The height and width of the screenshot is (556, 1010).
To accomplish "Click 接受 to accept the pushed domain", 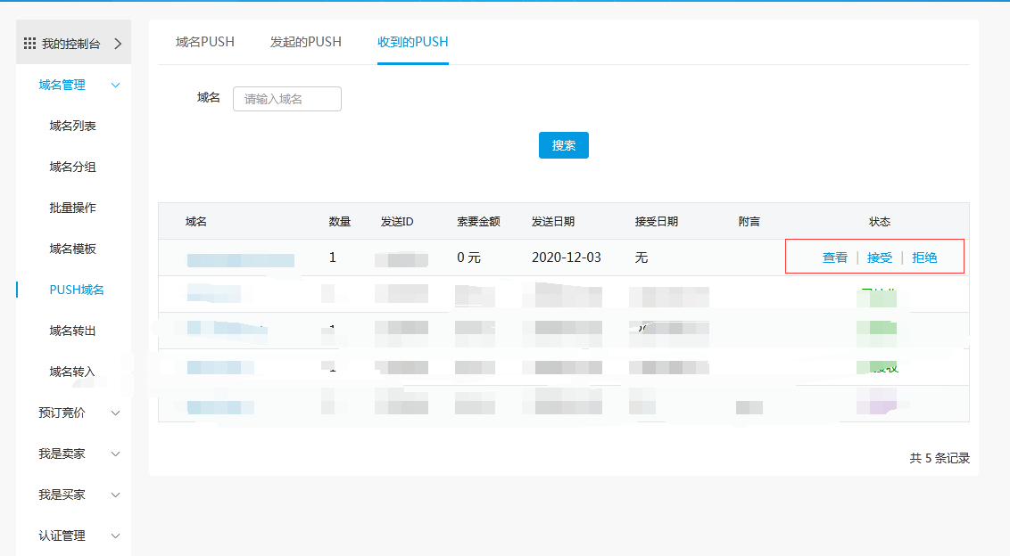I will [x=879, y=258].
